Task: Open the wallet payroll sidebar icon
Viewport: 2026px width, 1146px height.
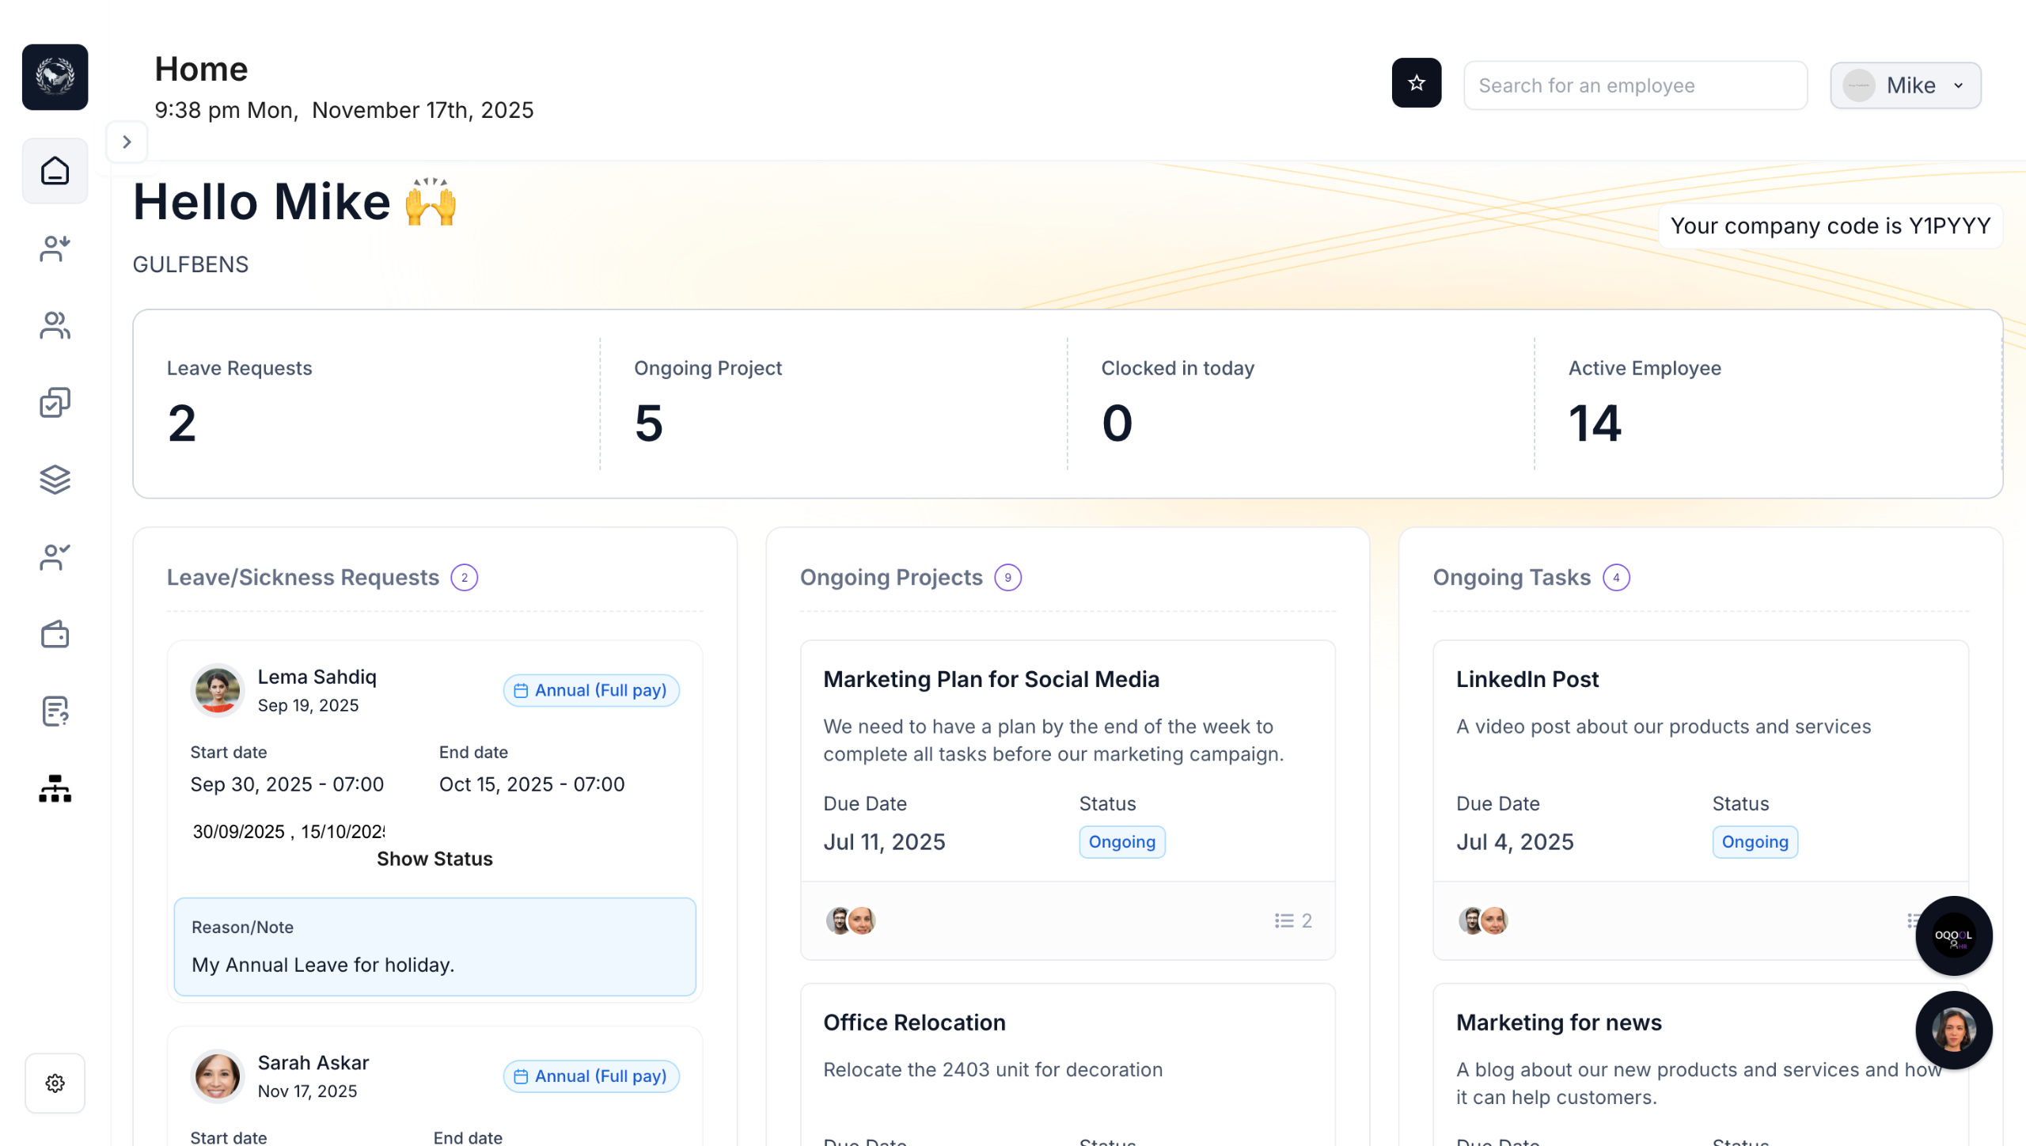Action: pyautogui.click(x=55, y=634)
